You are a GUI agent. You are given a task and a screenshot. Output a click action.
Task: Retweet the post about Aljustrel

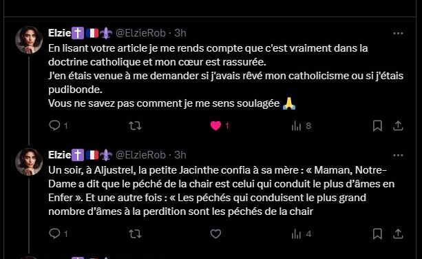[135, 234]
